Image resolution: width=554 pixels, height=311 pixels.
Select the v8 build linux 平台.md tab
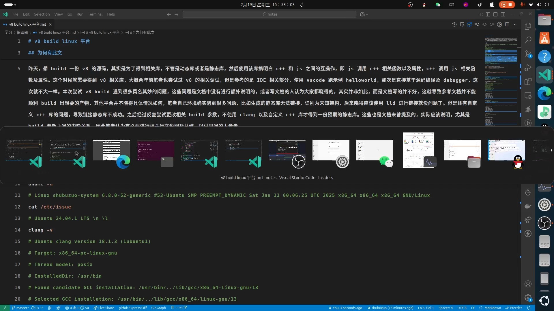coord(27,24)
